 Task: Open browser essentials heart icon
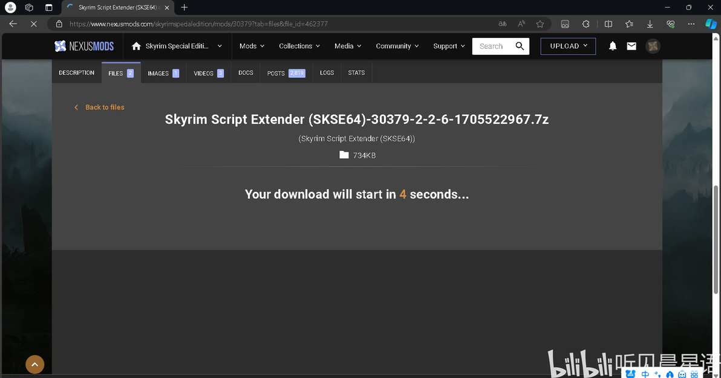(670, 24)
